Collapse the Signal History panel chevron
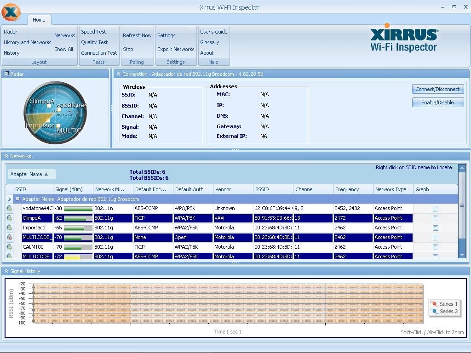 tap(6, 271)
